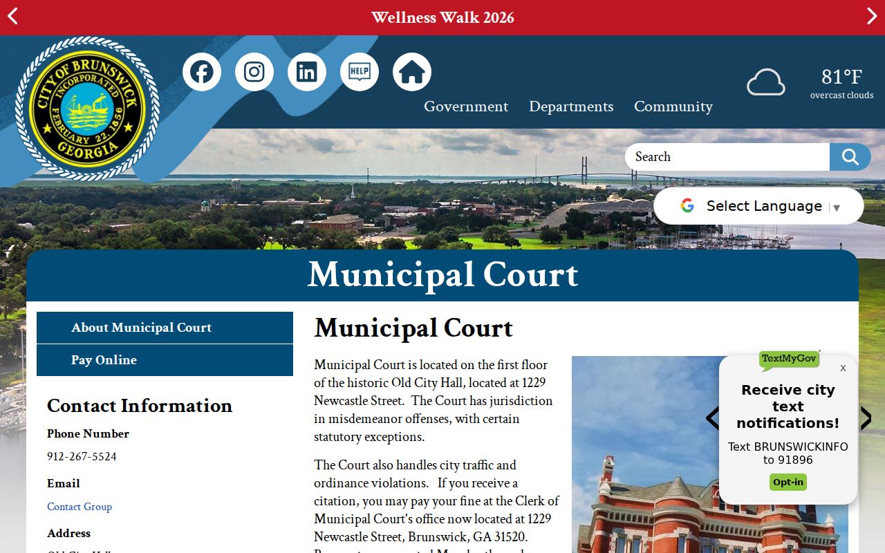The height and width of the screenshot is (553, 885).
Task: Click into the Search text field
Action: [x=727, y=157]
